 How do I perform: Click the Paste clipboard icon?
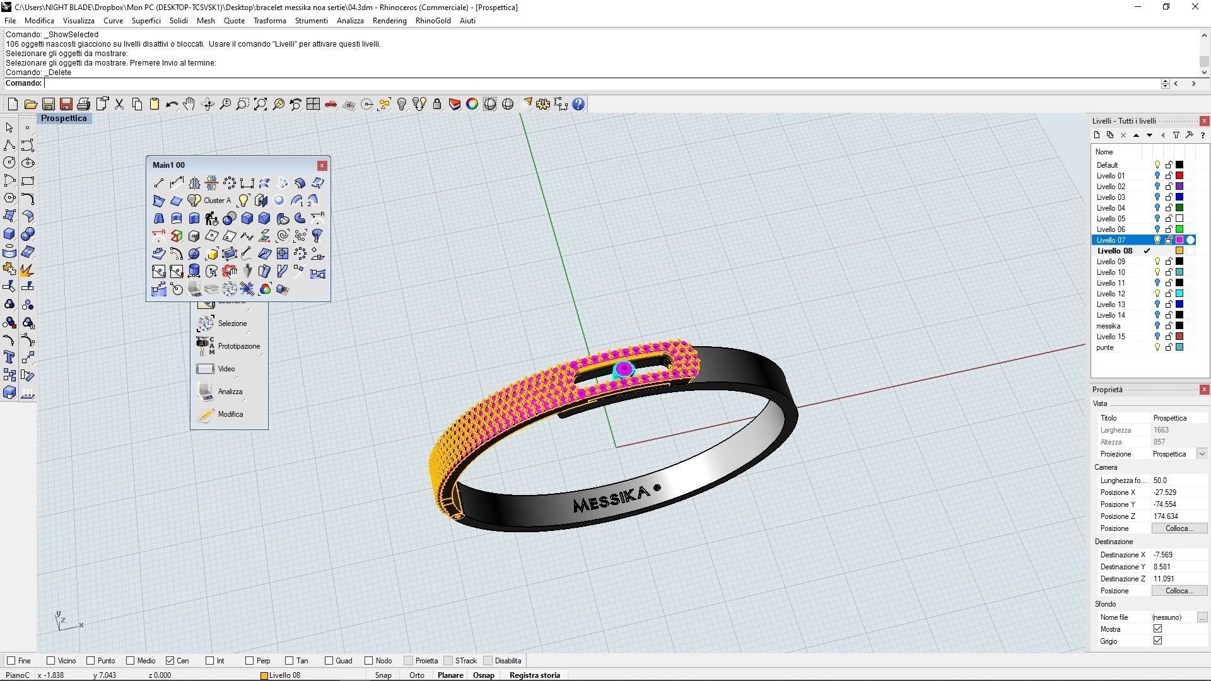154,104
